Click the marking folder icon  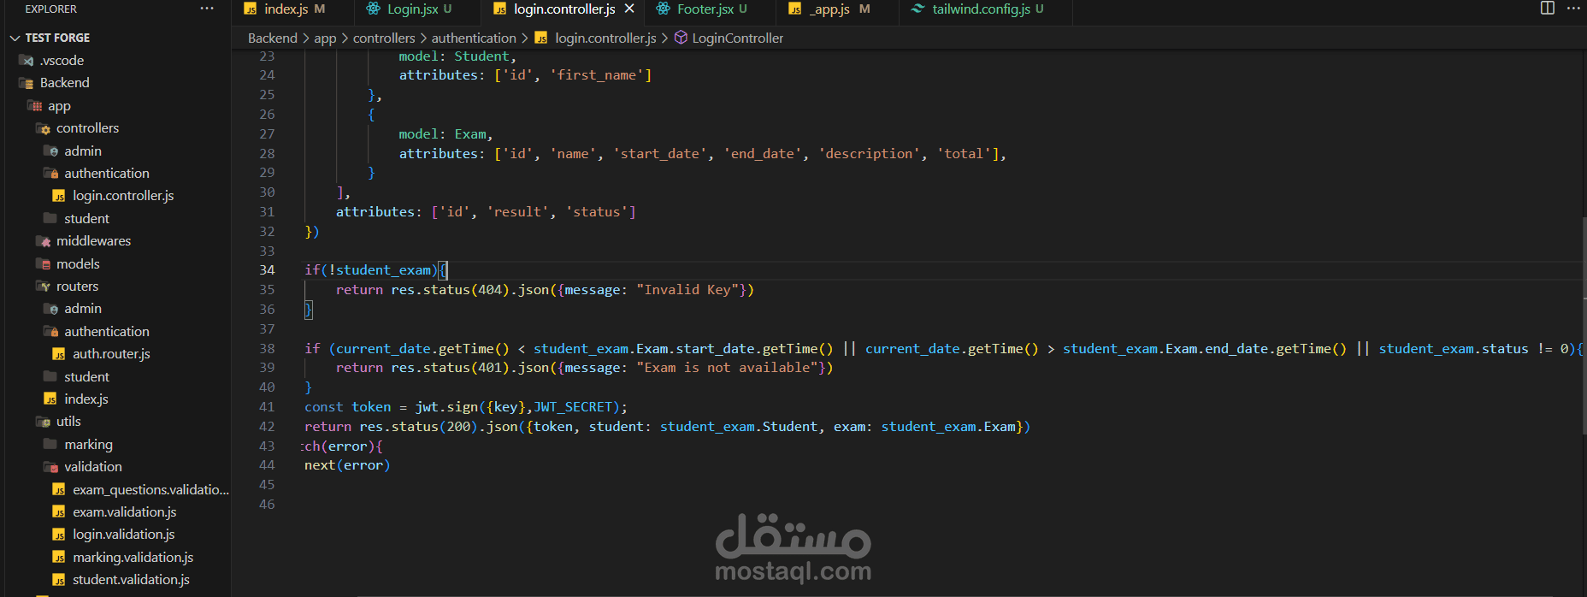point(50,444)
